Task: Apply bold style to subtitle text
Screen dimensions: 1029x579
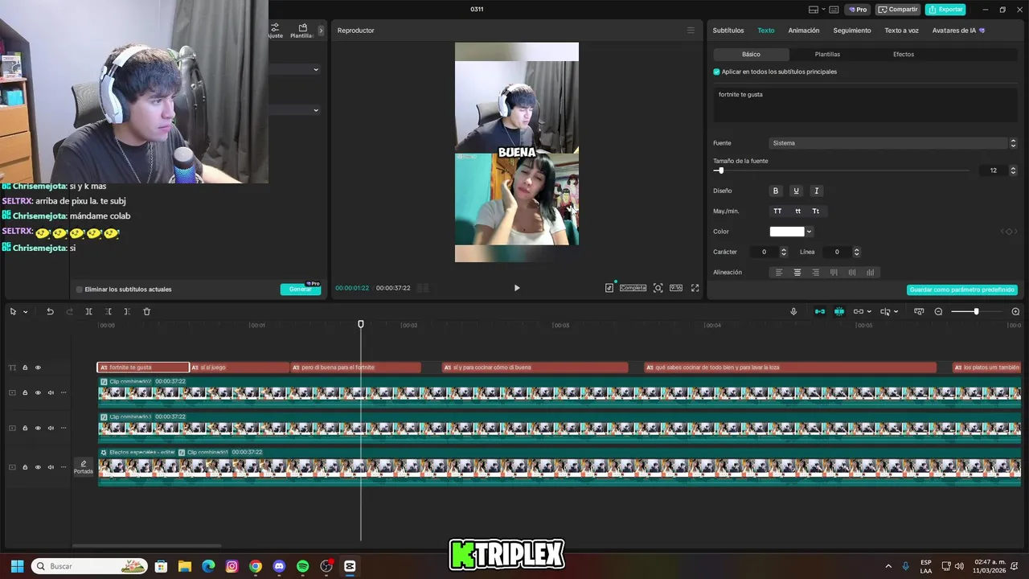Action: 776,191
